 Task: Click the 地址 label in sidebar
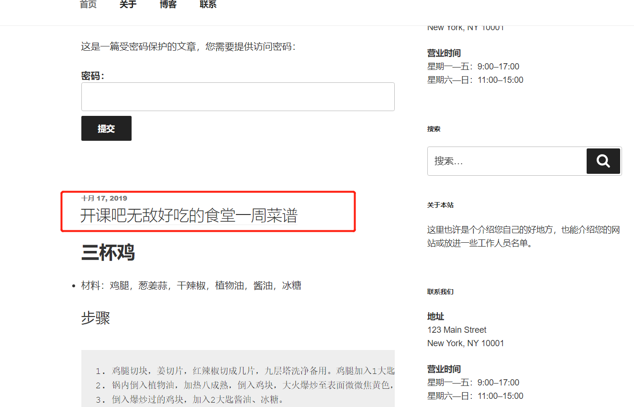[x=436, y=317]
